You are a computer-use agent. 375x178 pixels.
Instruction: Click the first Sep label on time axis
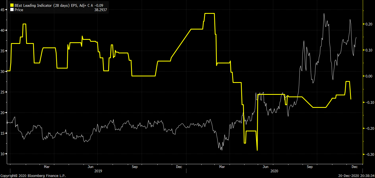(x=135, y=167)
